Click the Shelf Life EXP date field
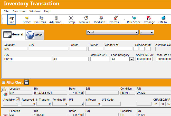The width and height of the screenshot is (171, 116). click(144, 59)
